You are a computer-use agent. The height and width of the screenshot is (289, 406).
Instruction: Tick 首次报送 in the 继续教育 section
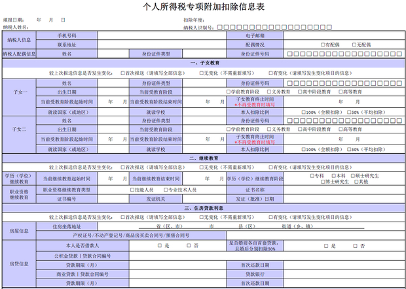click(x=122, y=167)
